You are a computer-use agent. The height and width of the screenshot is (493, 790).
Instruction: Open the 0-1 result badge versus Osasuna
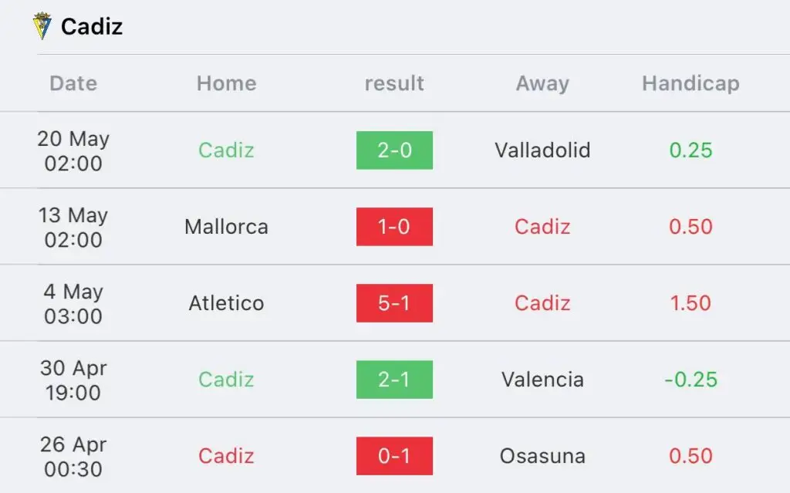tap(394, 456)
